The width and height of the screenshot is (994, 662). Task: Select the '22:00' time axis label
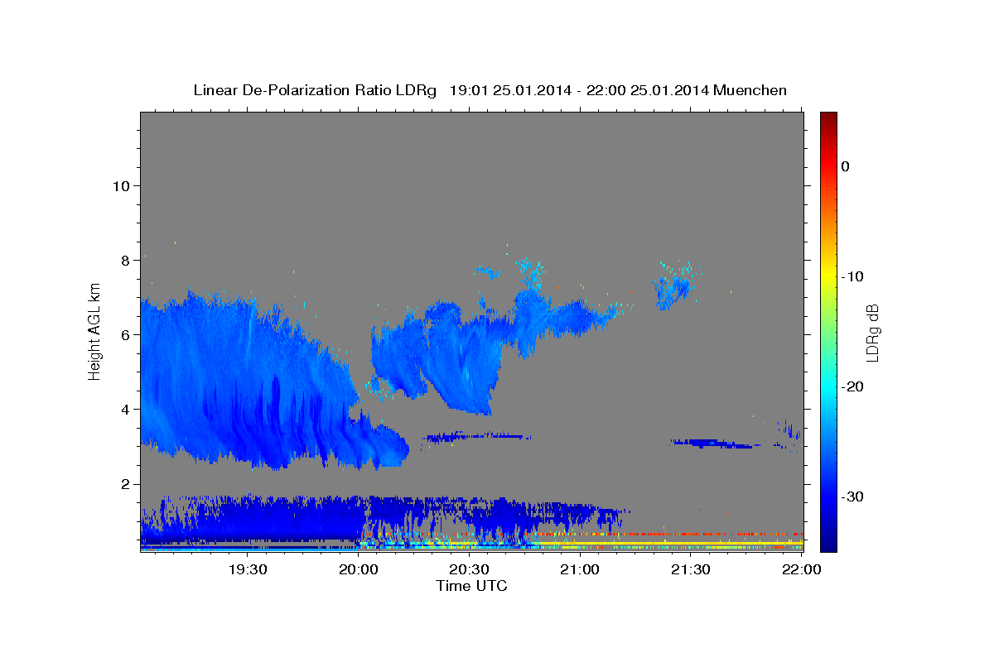801,569
